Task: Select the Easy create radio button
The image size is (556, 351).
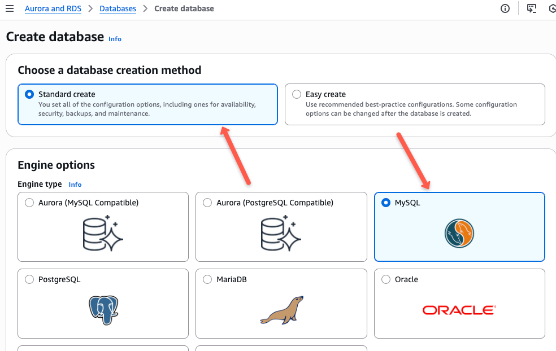Action: pyautogui.click(x=297, y=94)
